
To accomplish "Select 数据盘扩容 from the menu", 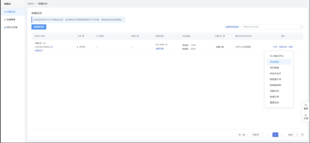I will click(279, 79).
